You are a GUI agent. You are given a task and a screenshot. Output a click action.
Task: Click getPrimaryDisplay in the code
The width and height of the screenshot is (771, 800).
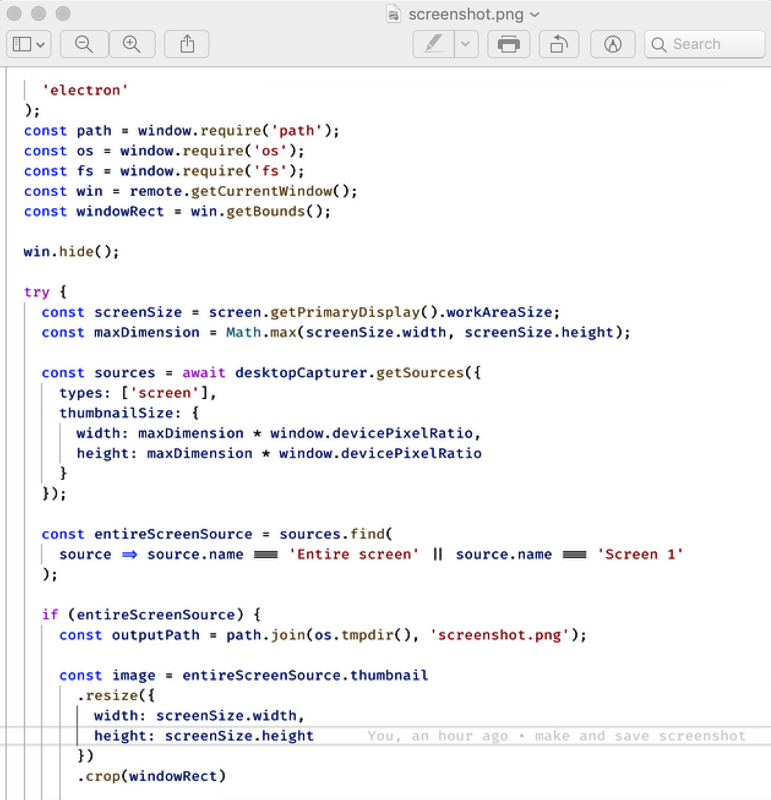(x=345, y=312)
